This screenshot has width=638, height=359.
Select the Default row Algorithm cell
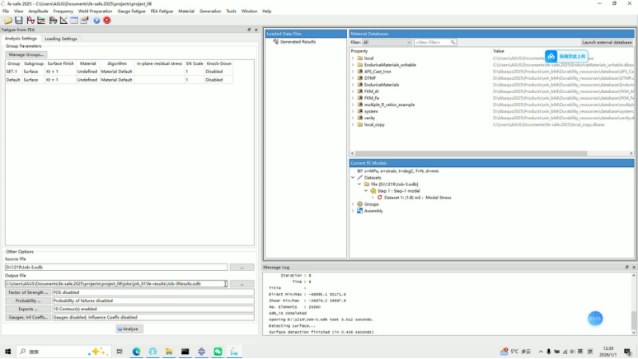[117, 80]
